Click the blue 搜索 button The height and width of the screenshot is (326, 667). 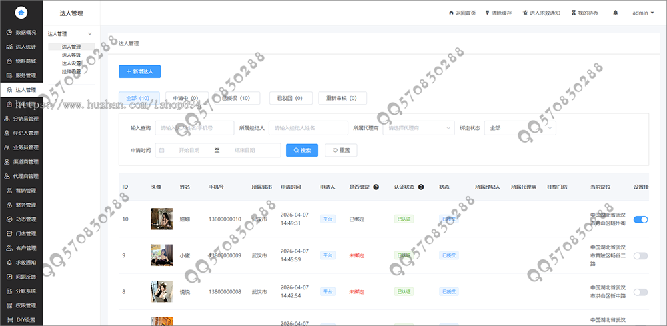point(302,151)
